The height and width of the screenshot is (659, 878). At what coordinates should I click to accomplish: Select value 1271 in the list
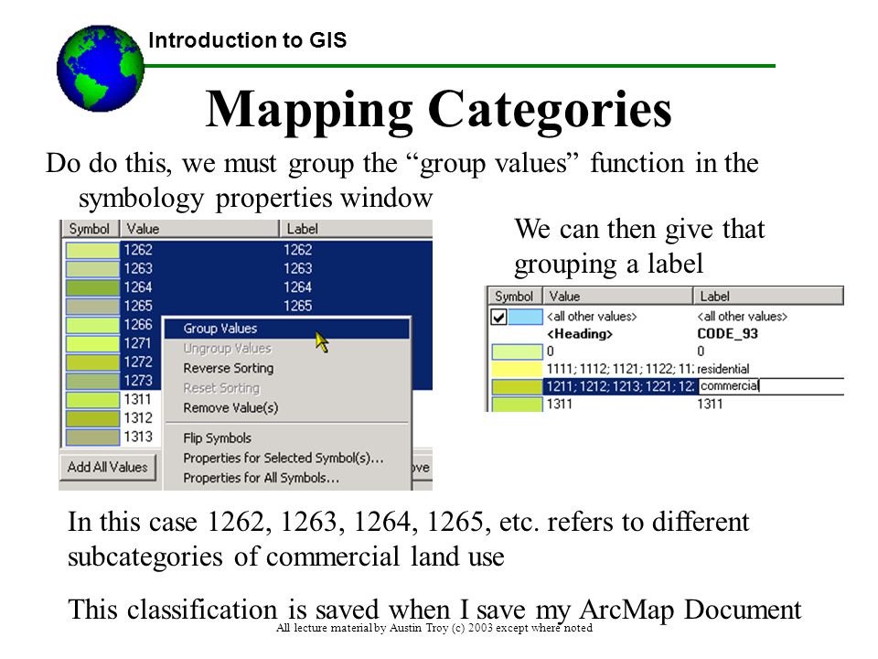tap(138, 343)
